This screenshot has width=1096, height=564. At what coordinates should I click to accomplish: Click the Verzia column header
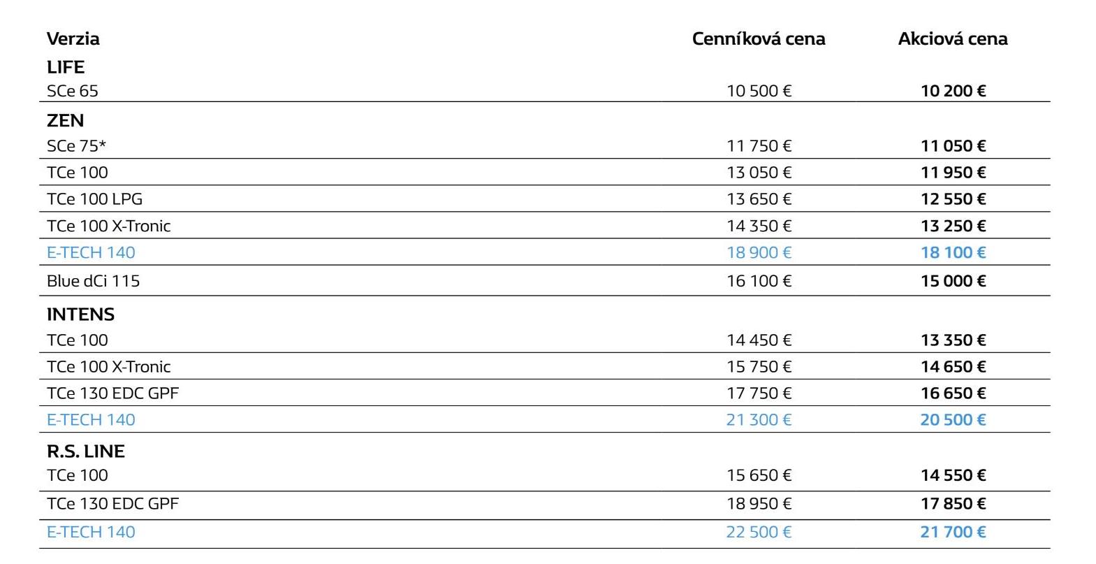(x=73, y=38)
